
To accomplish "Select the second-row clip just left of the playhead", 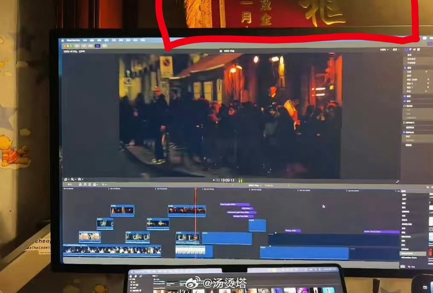I will coord(158,223).
